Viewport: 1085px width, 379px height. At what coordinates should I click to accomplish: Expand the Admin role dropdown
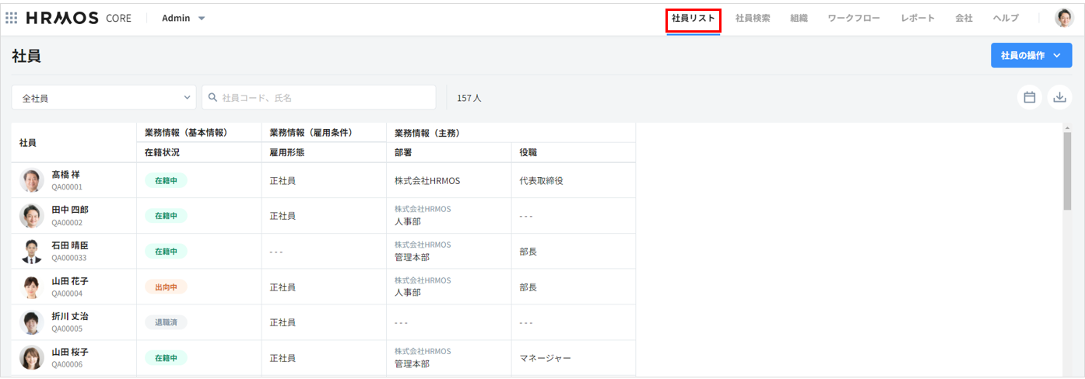184,18
